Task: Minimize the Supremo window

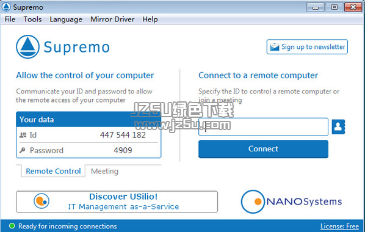Action: pyautogui.click(x=315, y=7)
